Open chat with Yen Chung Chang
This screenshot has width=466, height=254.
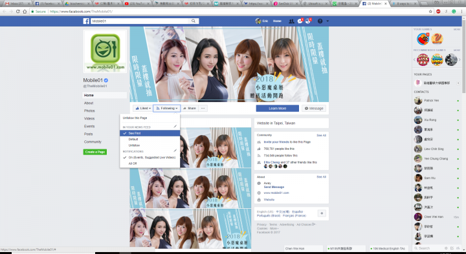coord(437,158)
